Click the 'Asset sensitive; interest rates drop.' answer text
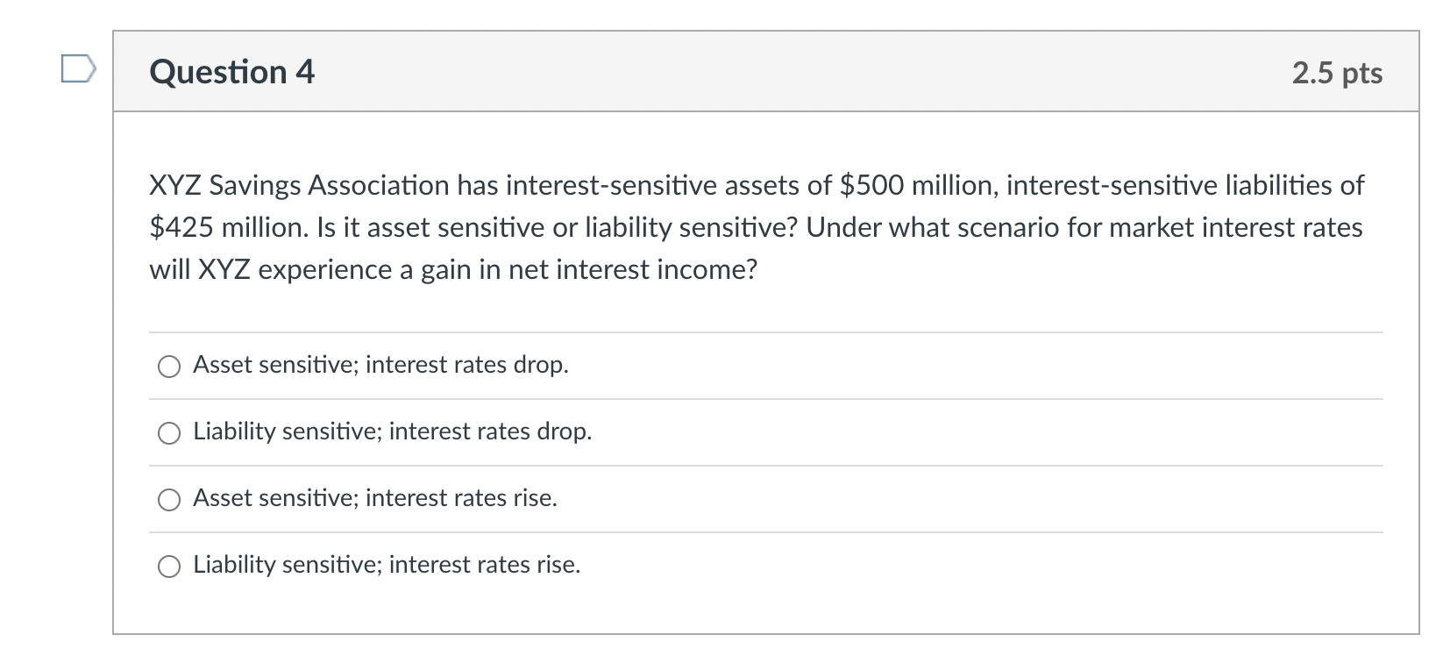 tap(380, 365)
